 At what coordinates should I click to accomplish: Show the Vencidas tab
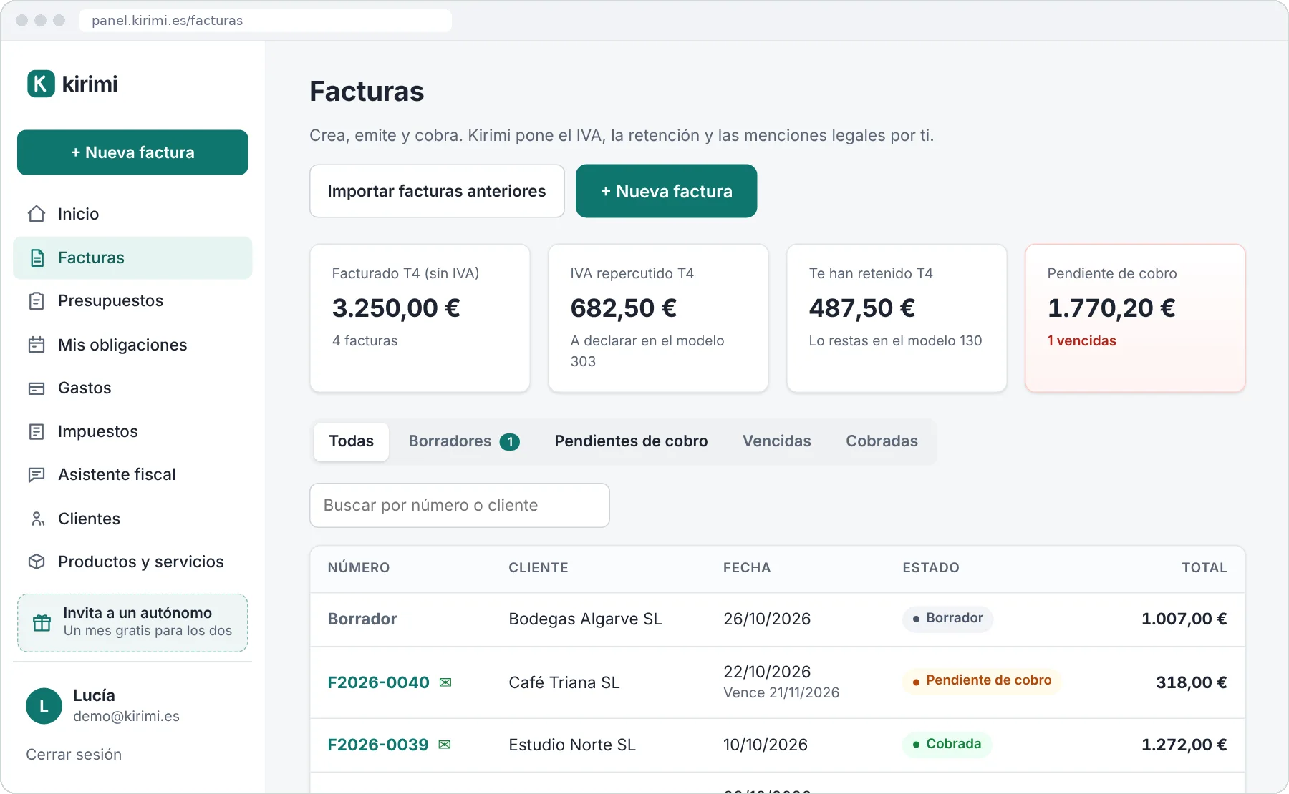tap(776, 441)
